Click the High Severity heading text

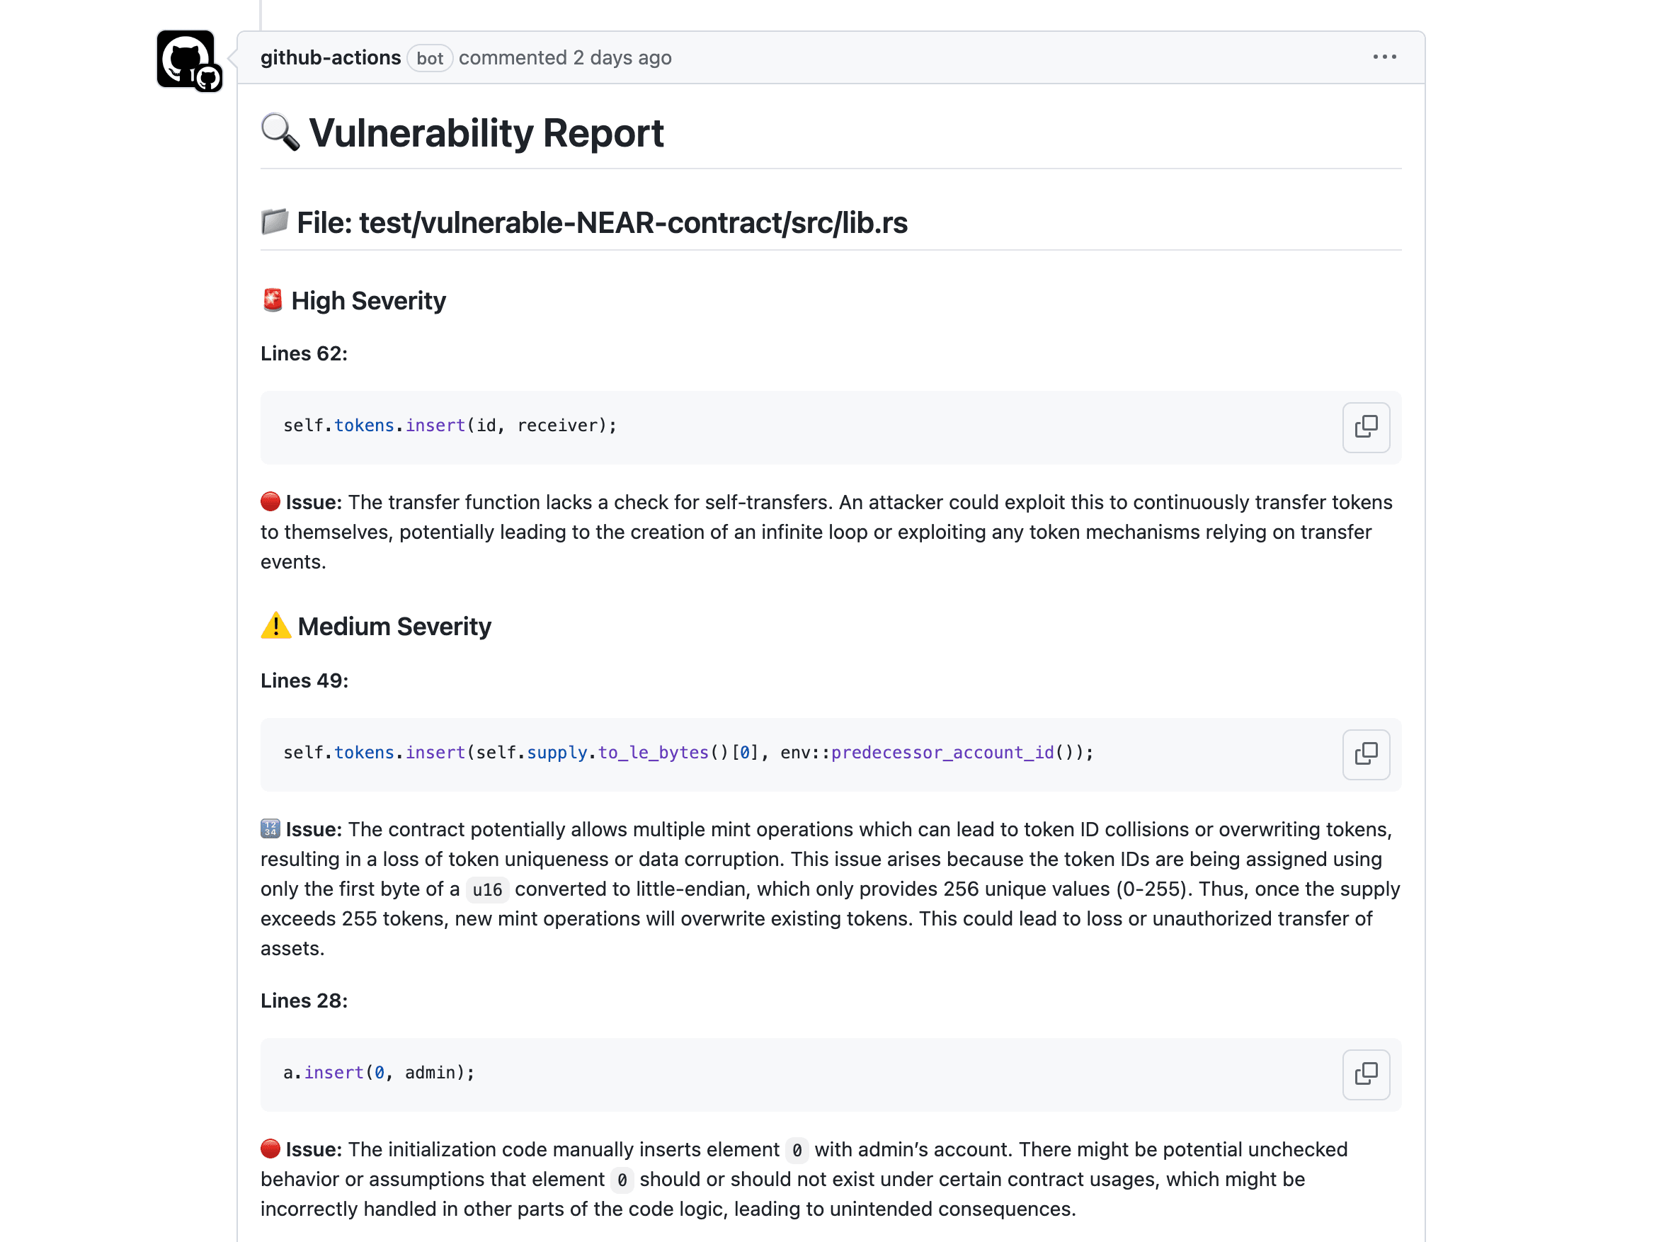point(369,301)
